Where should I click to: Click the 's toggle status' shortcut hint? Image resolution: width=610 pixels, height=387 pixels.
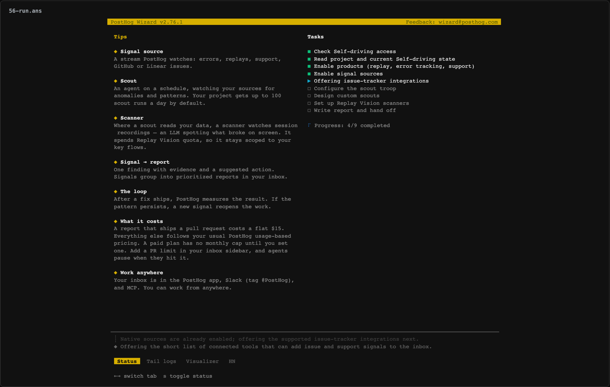point(188,376)
